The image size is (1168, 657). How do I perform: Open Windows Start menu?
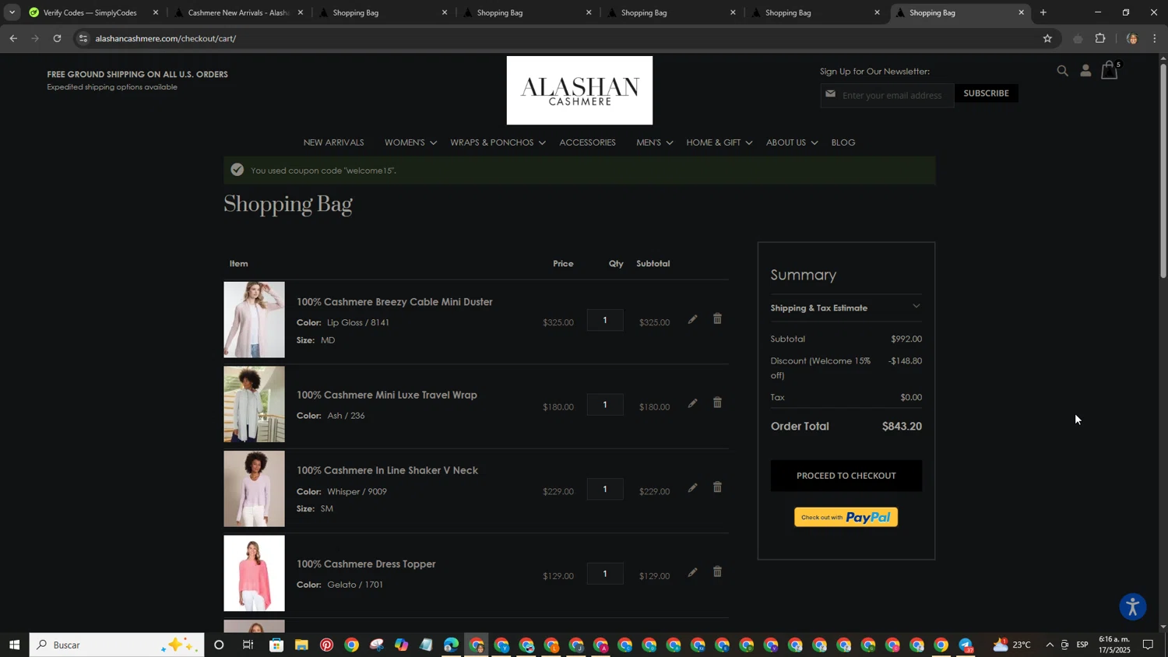(14, 645)
